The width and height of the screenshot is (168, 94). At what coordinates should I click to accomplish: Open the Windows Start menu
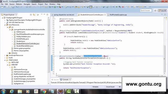3,91
